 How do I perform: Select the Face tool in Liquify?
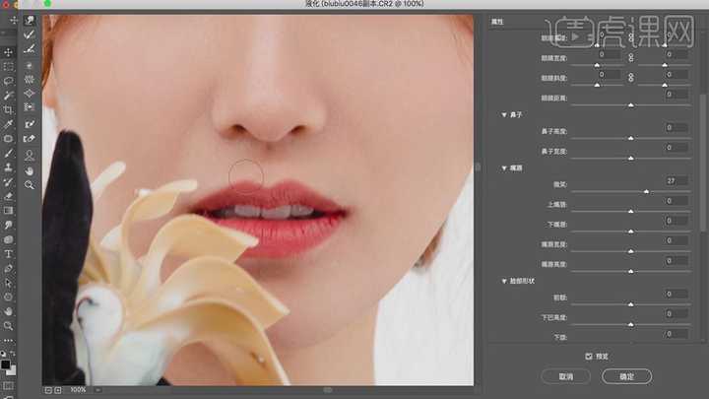(30, 156)
